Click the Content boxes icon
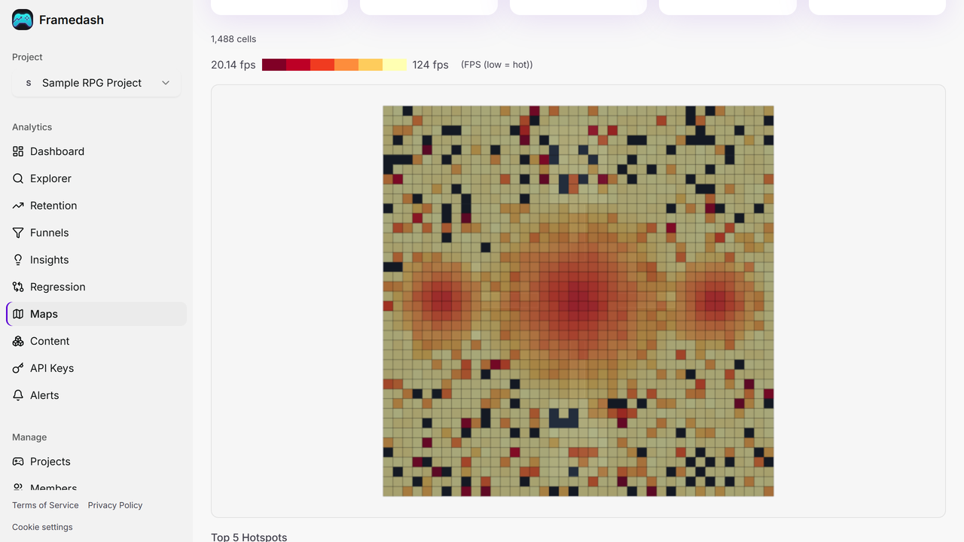This screenshot has height=542, width=964. pos(18,341)
